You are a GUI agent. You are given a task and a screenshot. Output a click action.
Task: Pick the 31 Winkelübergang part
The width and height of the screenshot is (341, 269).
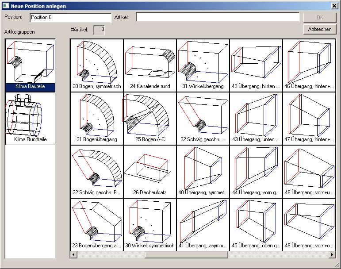pos(203,65)
